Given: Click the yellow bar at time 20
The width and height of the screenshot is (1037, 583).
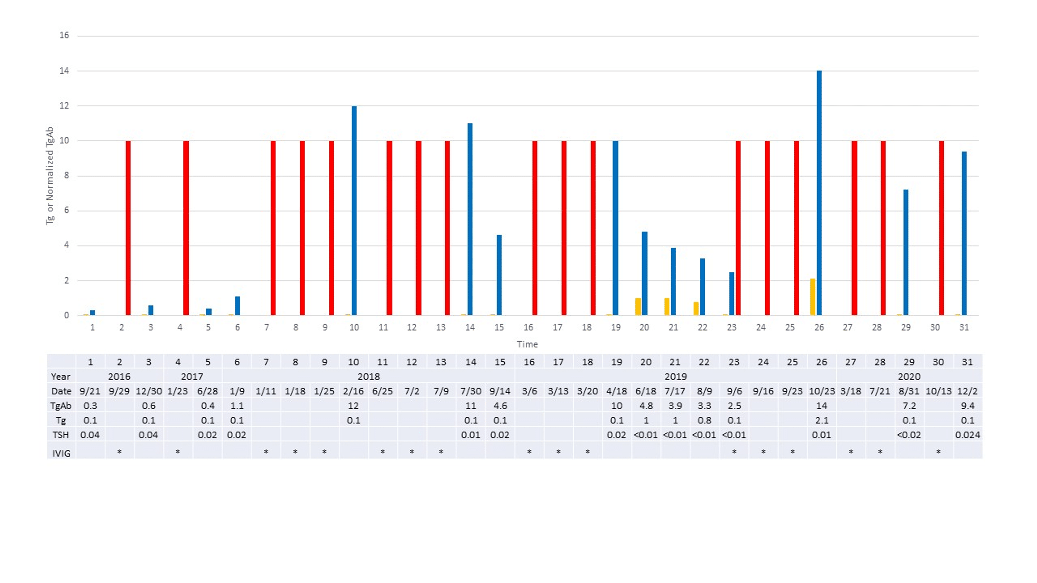Looking at the screenshot, I should tap(638, 307).
